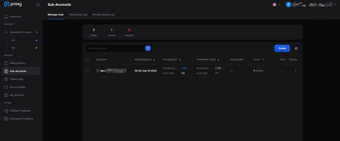
Task: Click the Residential Proxies icon
Action: point(6,32)
